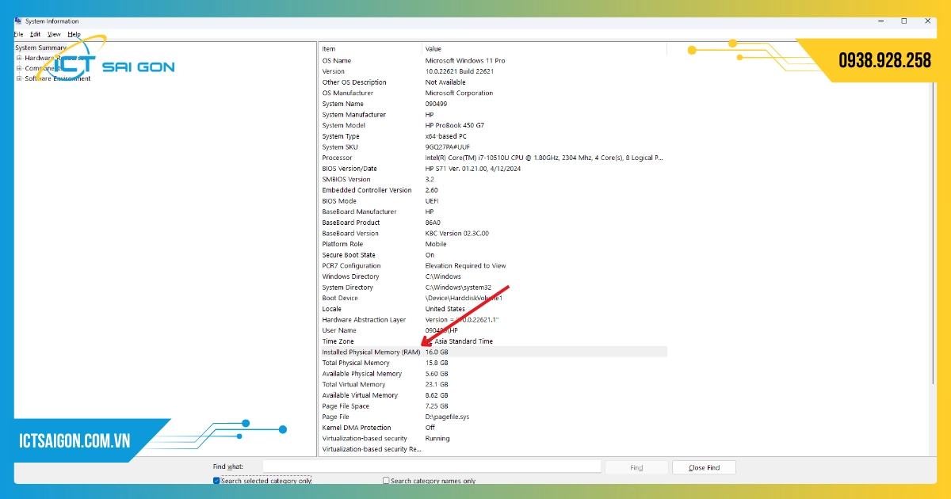Image resolution: width=951 pixels, height=499 pixels.
Task: Select the Installed Physical Memory (RAM) item
Action: (371, 352)
